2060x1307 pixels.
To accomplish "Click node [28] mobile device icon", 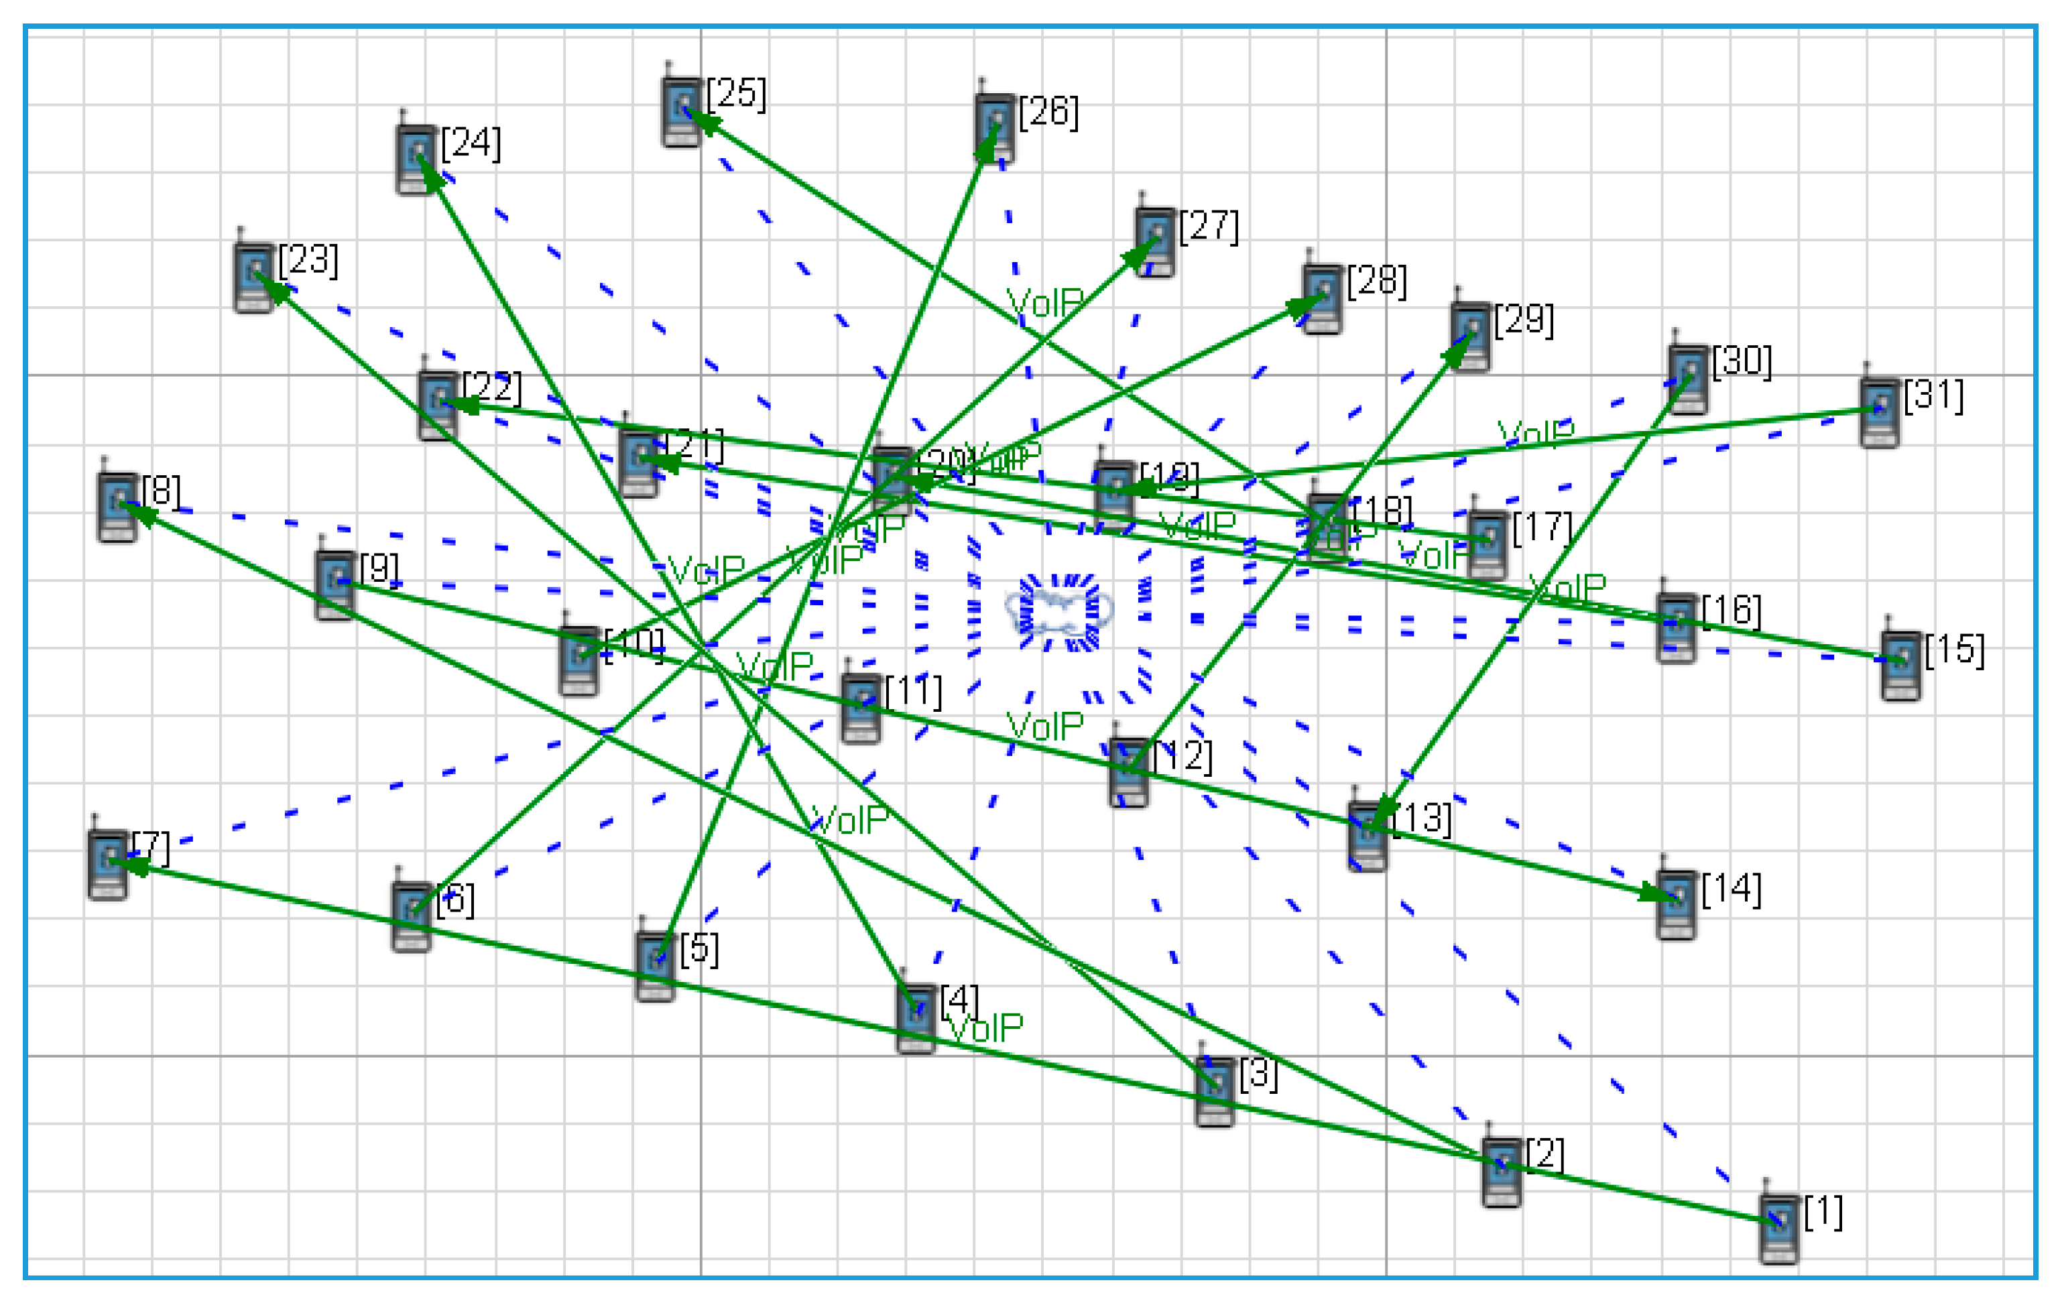I will (1322, 298).
